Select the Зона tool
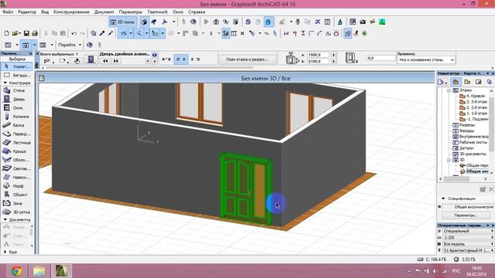This screenshot has height=278, width=495. 17,203
